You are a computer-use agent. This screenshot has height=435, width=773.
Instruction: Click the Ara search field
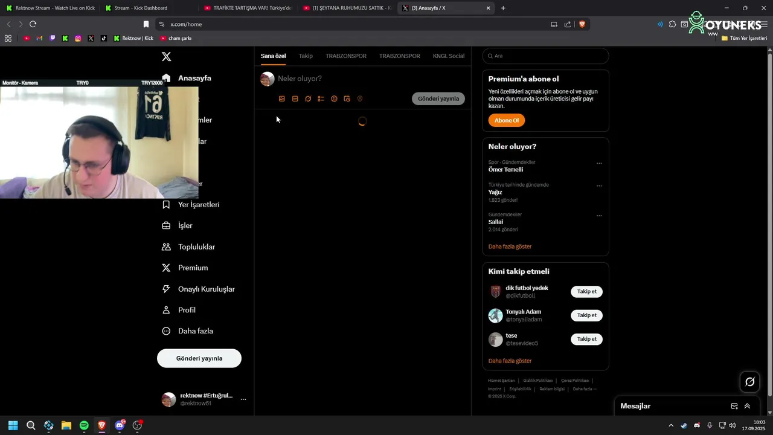(x=545, y=56)
